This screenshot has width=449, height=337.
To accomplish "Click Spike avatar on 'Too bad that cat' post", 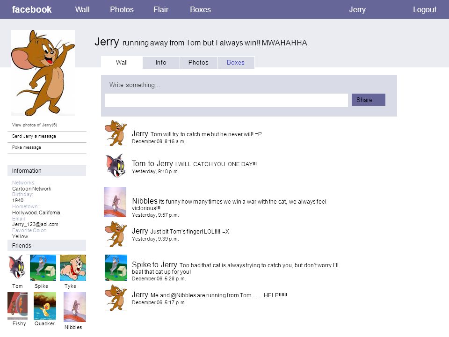I will coord(116,268).
